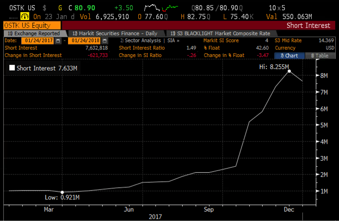Switch to Table view
Viewport: 339px width, 221px height.
[x=319, y=55]
